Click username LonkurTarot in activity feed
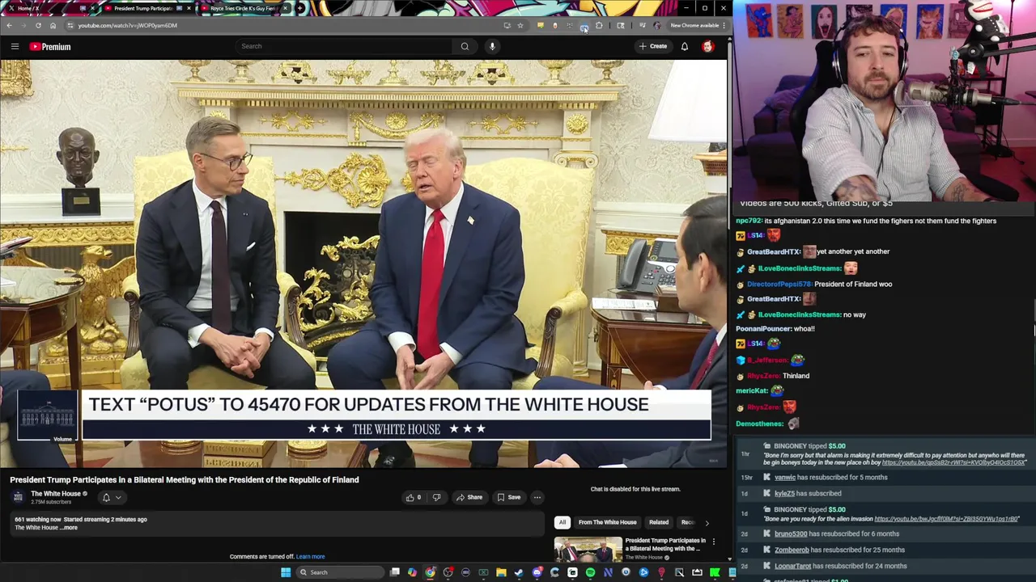 pyautogui.click(x=792, y=566)
